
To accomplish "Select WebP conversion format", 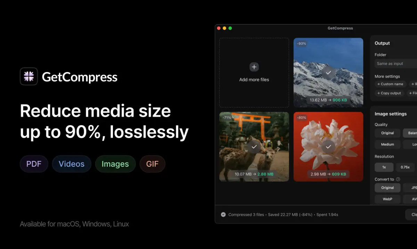I will 387,199.
